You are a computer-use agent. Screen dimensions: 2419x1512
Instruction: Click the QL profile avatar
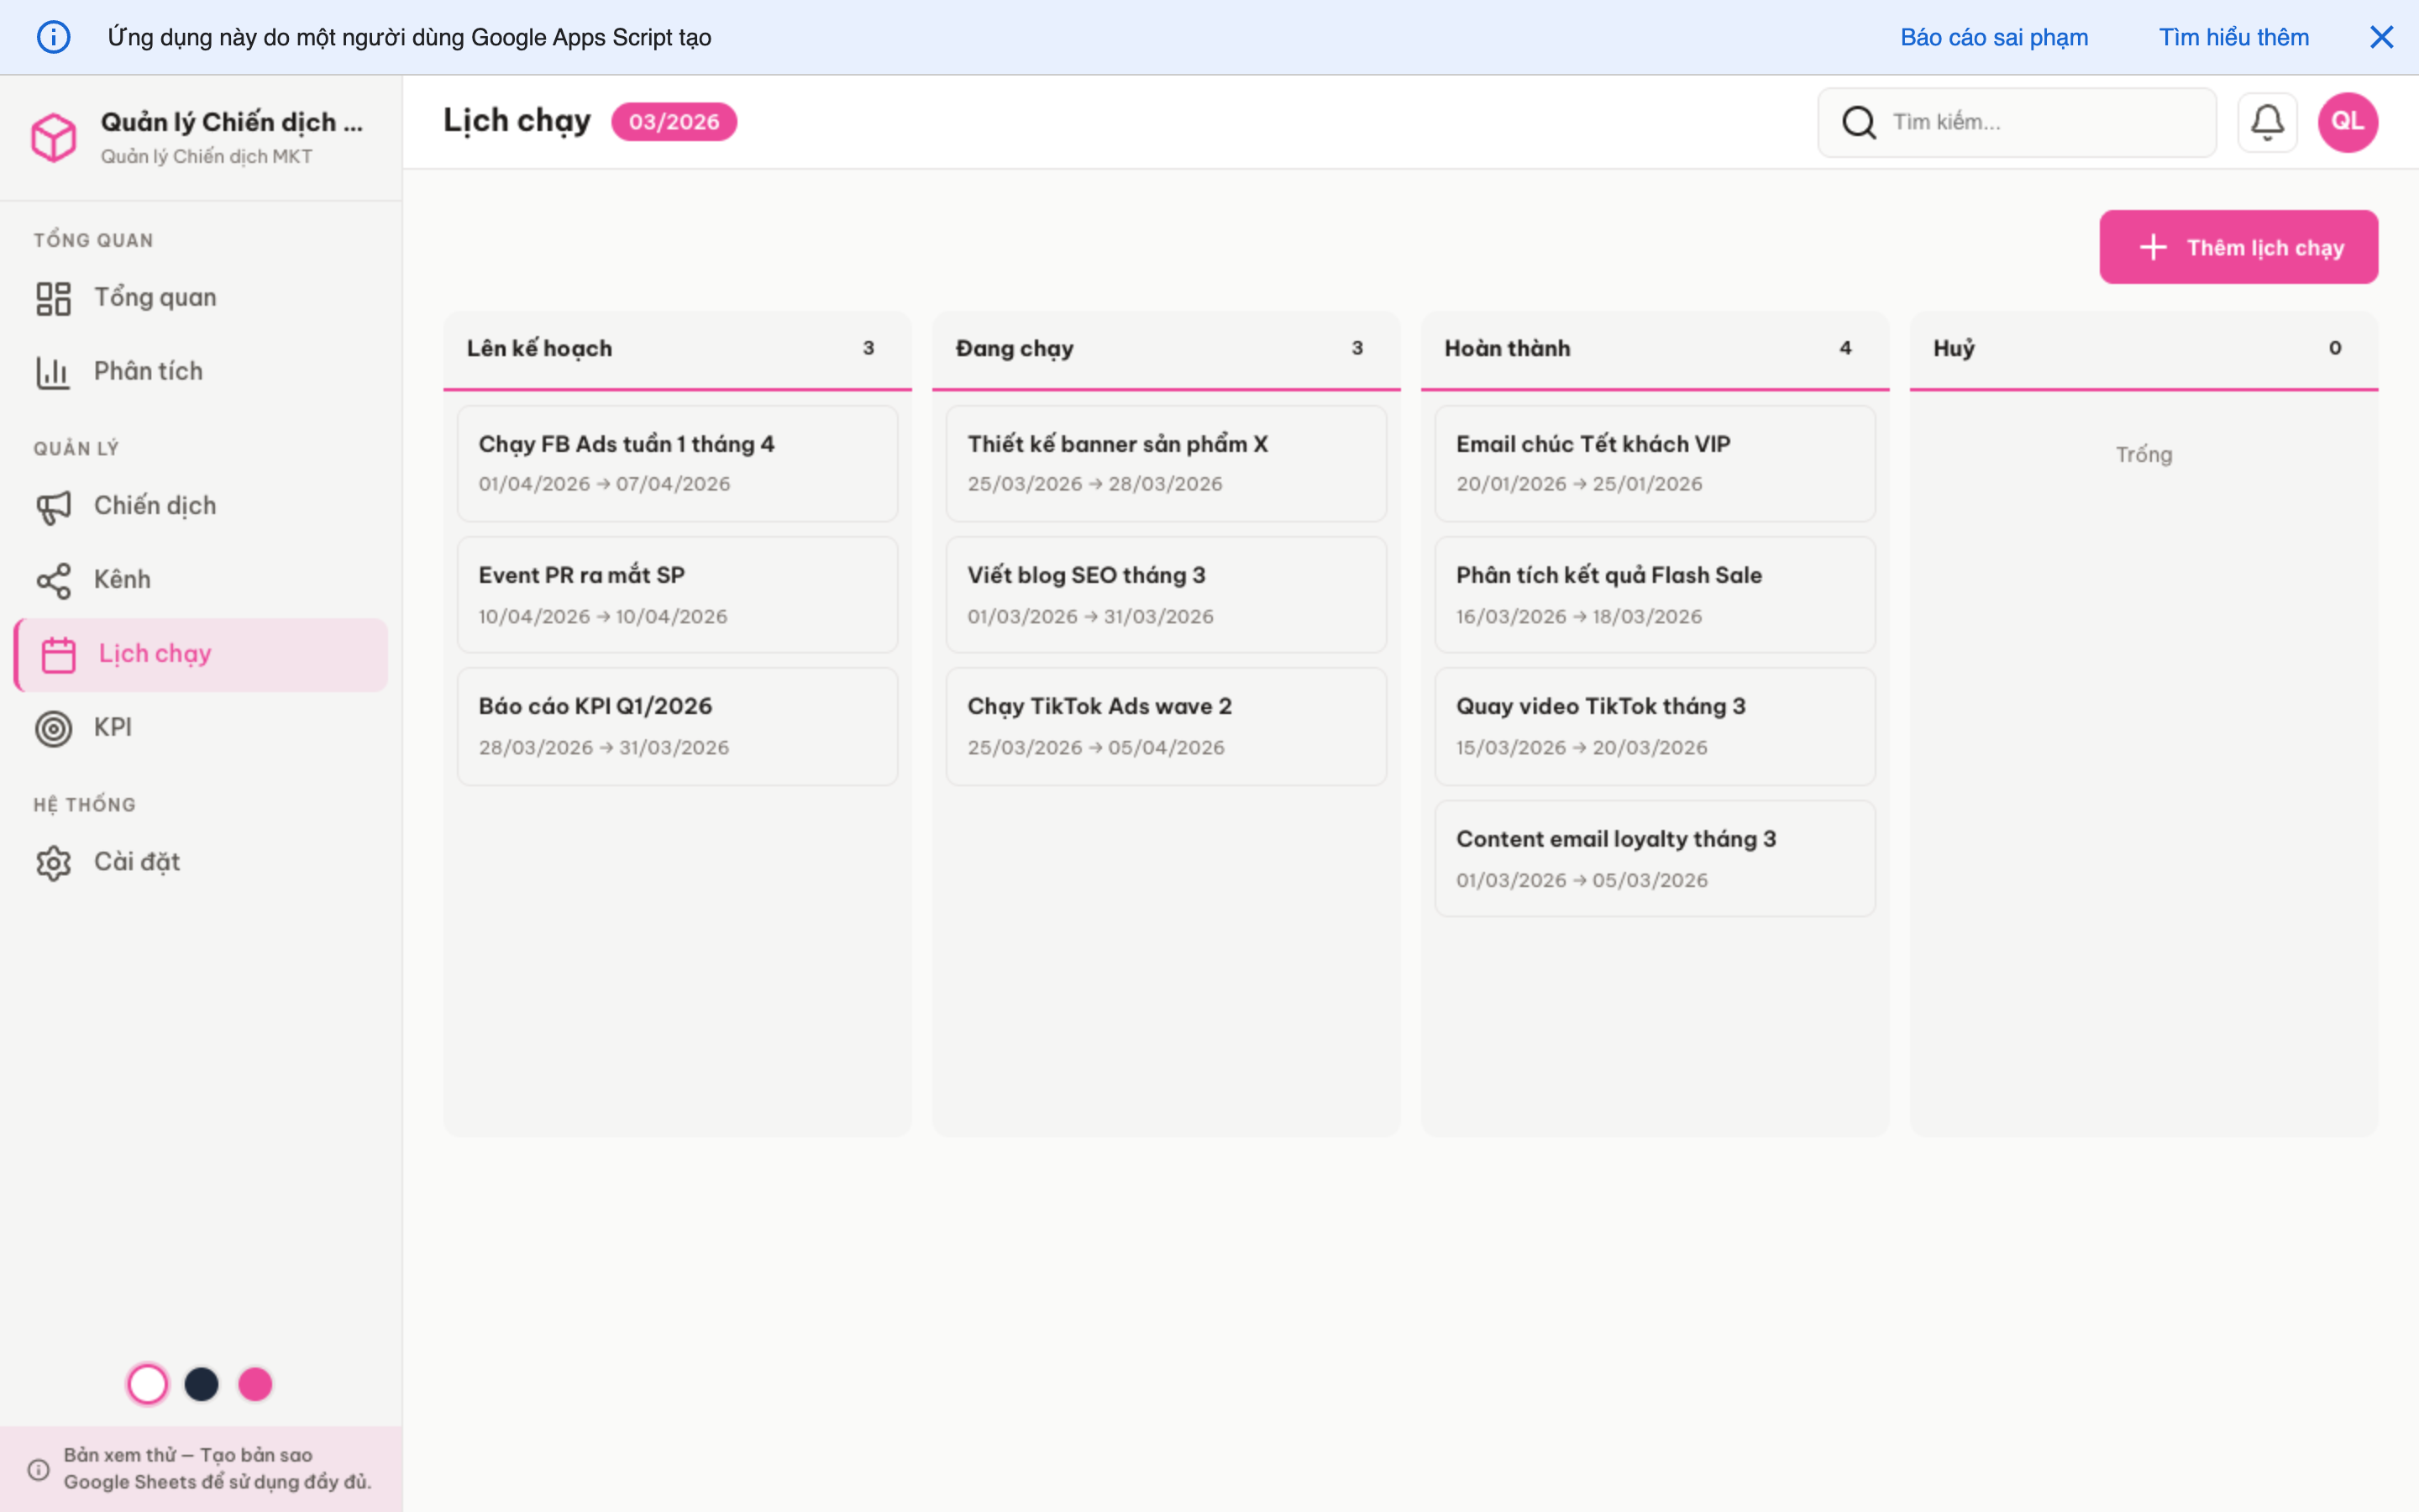(x=2347, y=121)
